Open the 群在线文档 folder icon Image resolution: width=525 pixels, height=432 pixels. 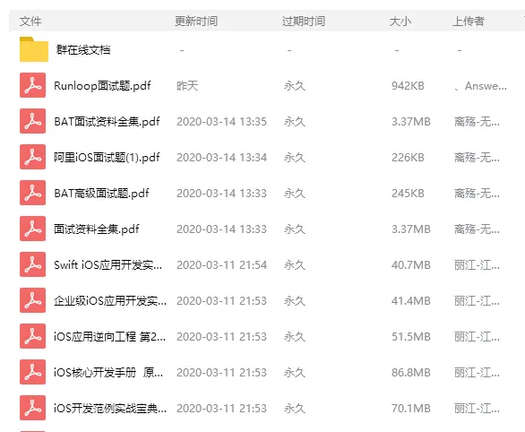tap(34, 49)
